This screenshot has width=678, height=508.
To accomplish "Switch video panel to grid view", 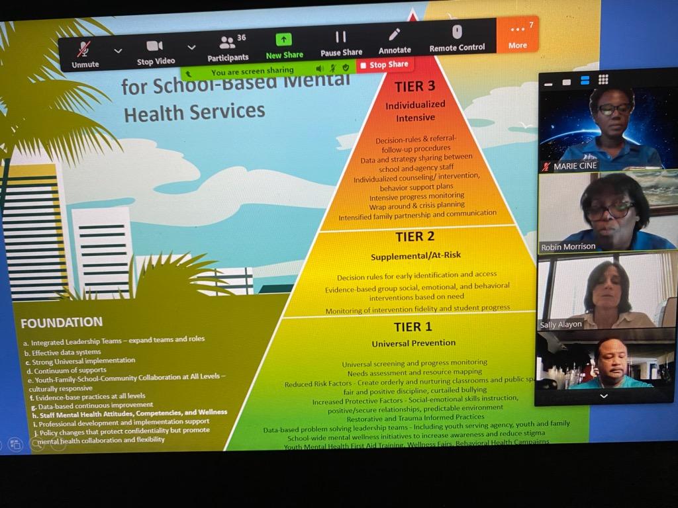I will point(603,79).
